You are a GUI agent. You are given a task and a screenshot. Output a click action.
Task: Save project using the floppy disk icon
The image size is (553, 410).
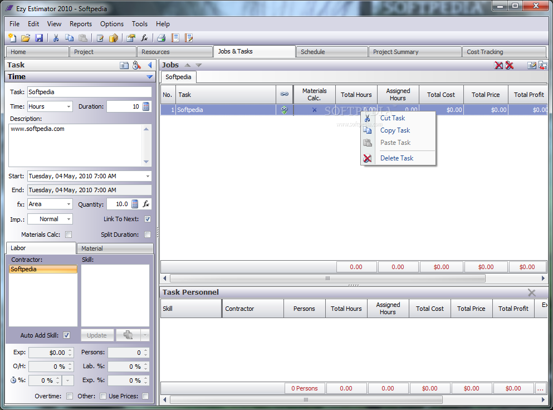coord(39,38)
